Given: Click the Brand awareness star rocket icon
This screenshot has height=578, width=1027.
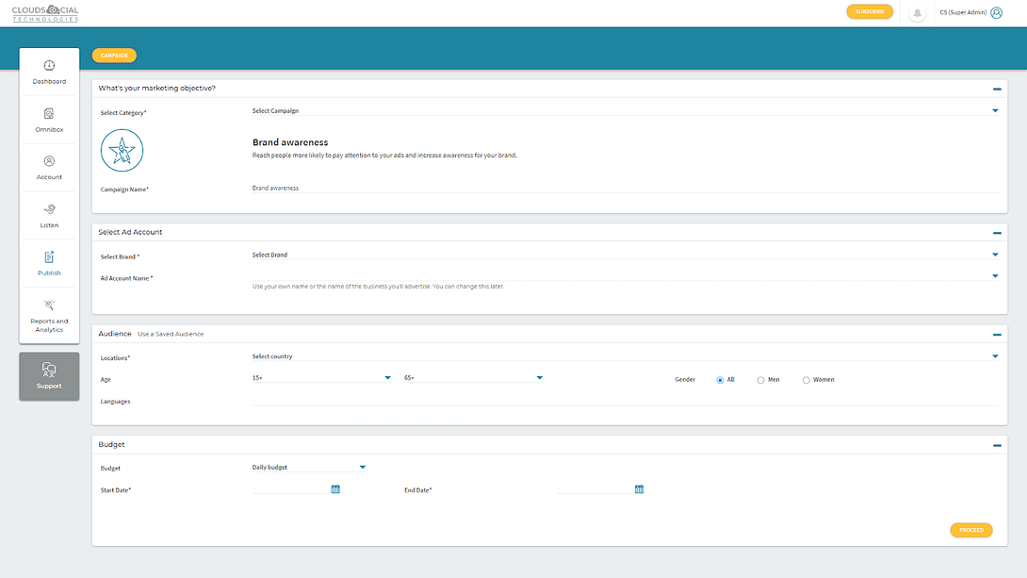Looking at the screenshot, I should (x=122, y=151).
